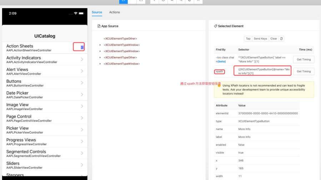Screen dimensions: 321x180
Task: Tap the chevron on the Page Control row
Action: click(82, 118)
